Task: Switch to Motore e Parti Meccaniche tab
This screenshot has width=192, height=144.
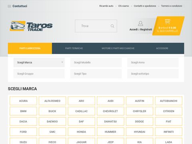Action: click(x=118, y=48)
